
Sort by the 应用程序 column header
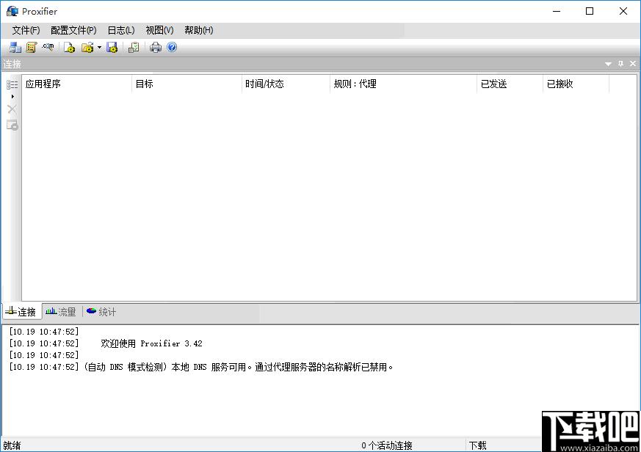(76, 84)
